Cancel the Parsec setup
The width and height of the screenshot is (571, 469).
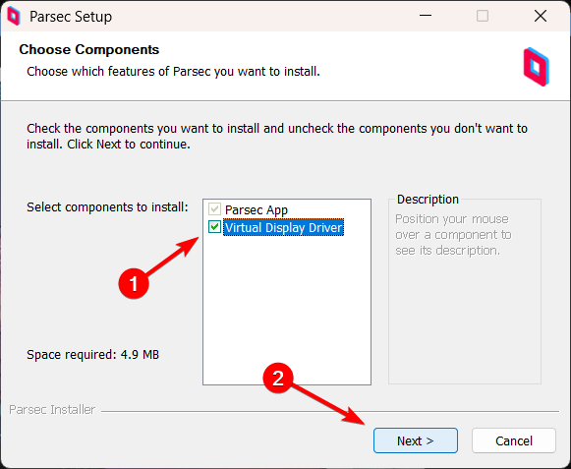coord(514,440)
